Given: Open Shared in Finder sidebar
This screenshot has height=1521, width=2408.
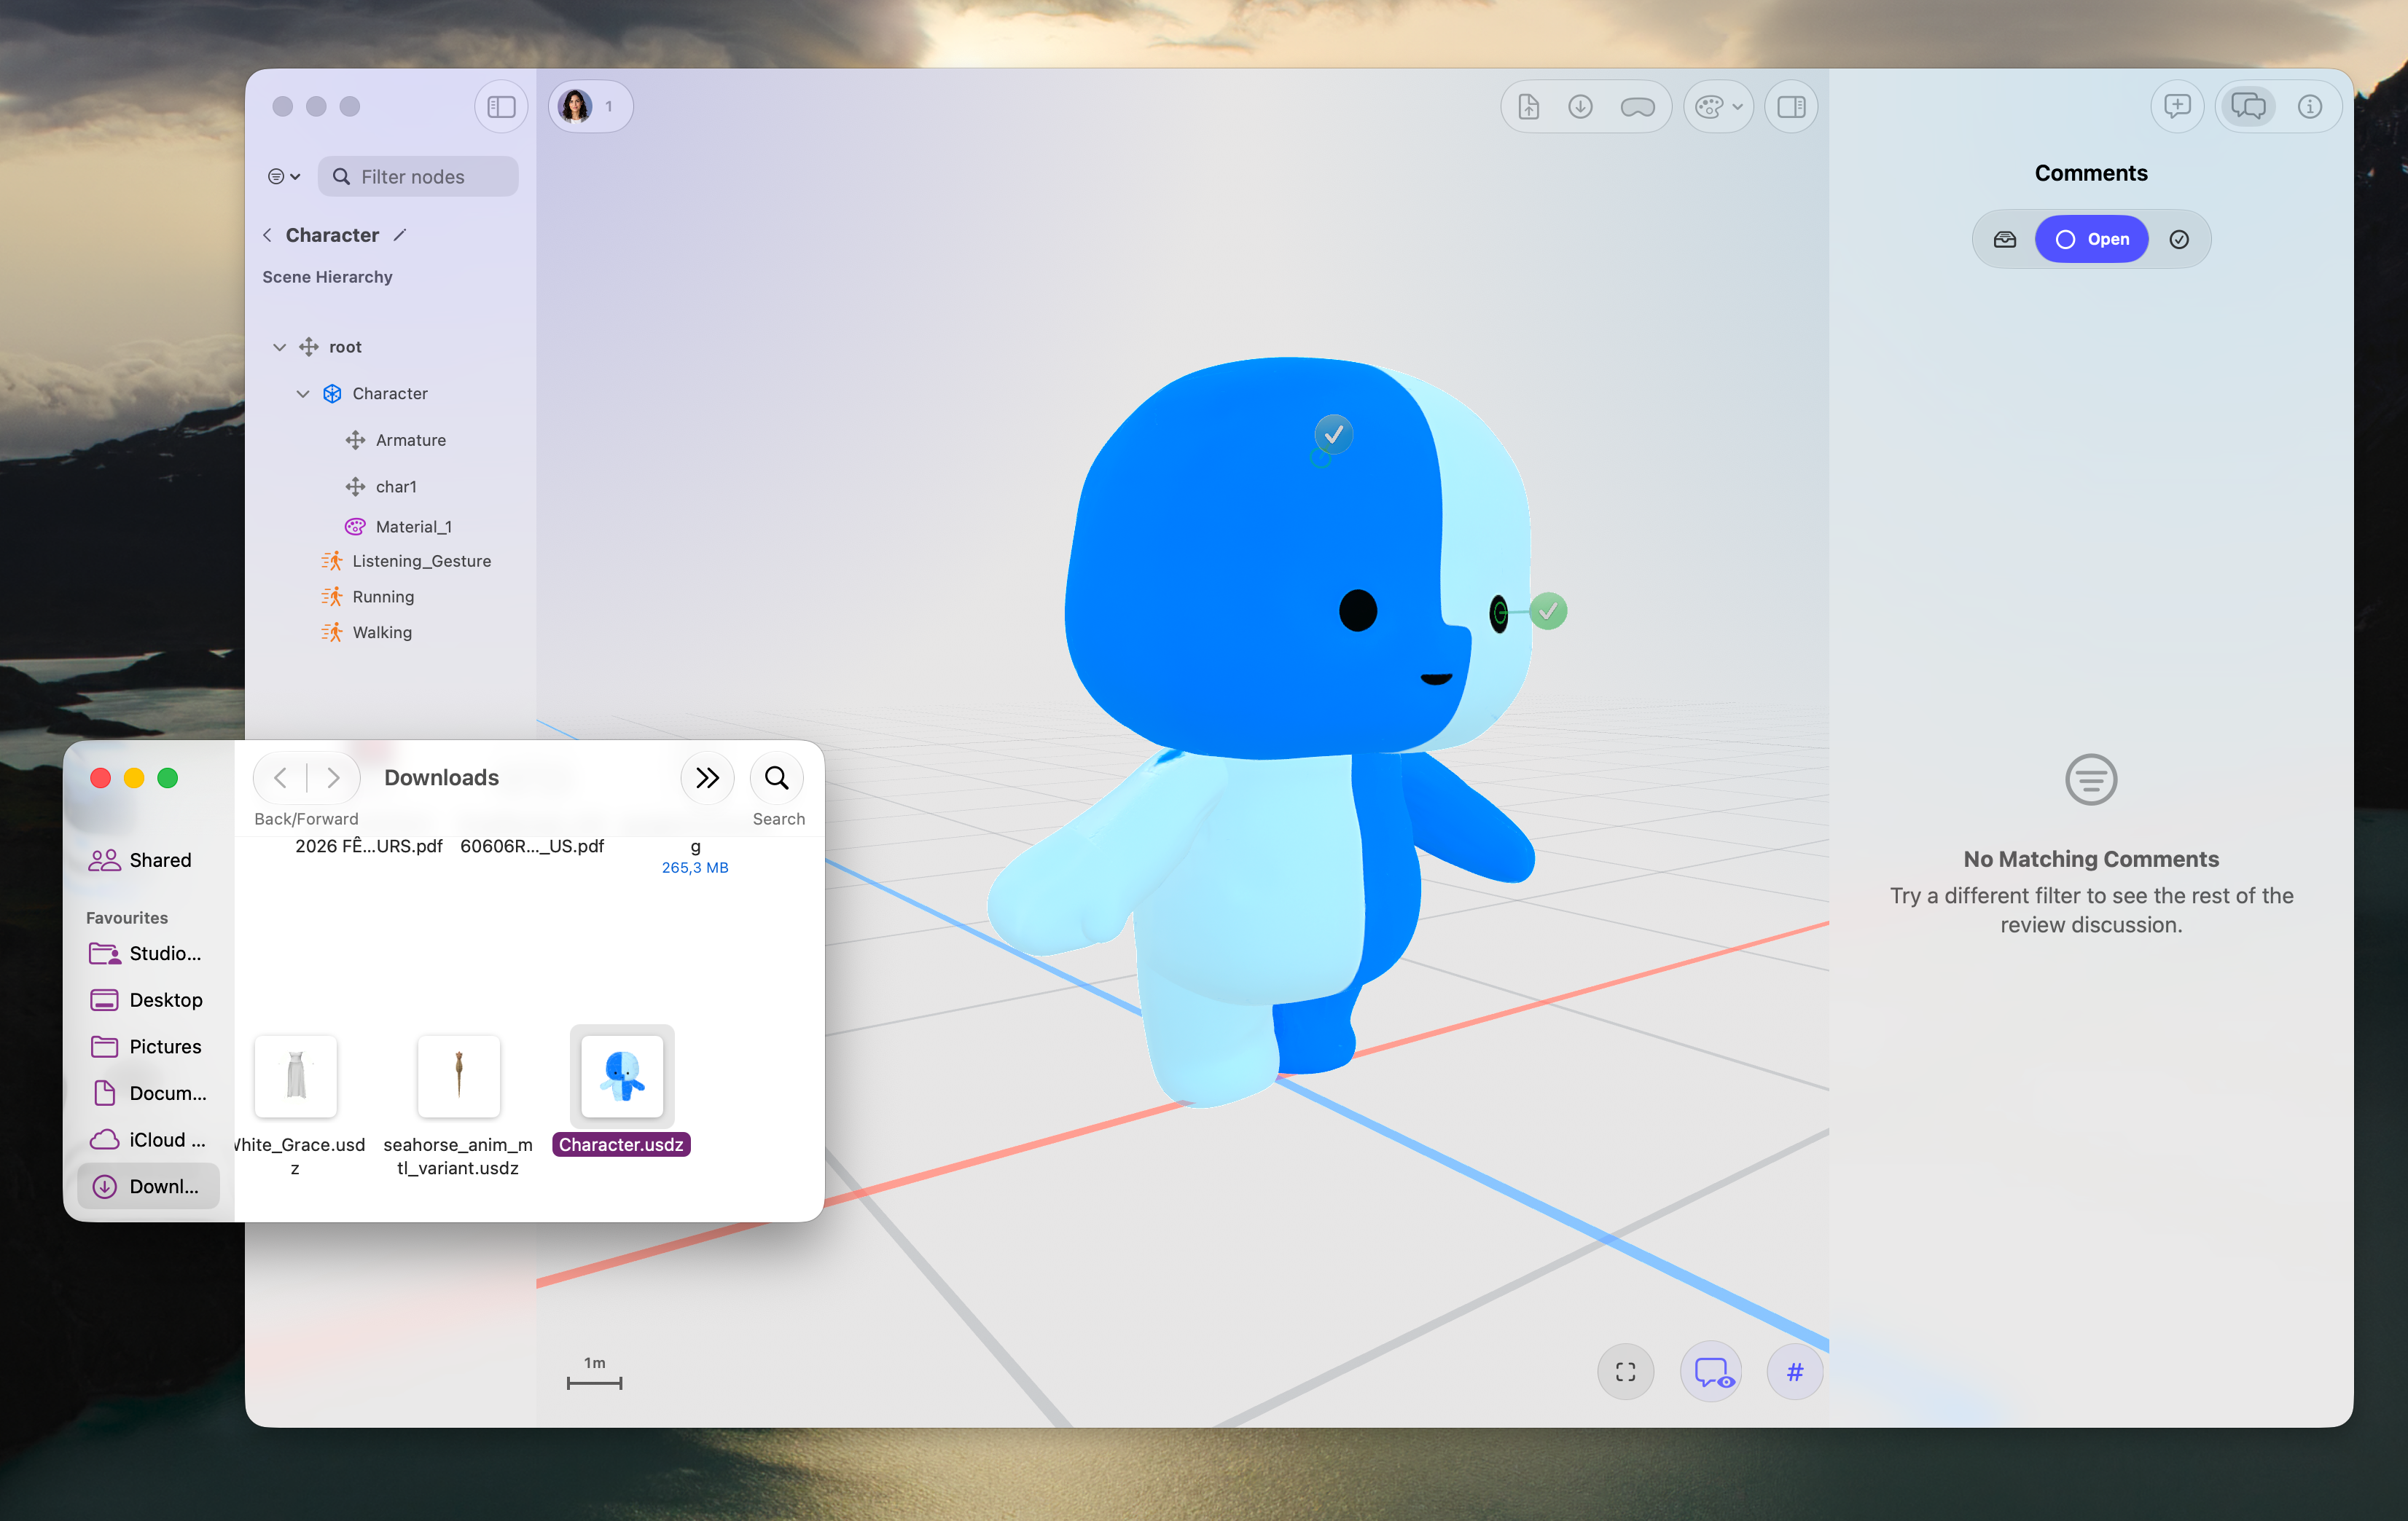Looking at the screenshot, I should 148,860.
